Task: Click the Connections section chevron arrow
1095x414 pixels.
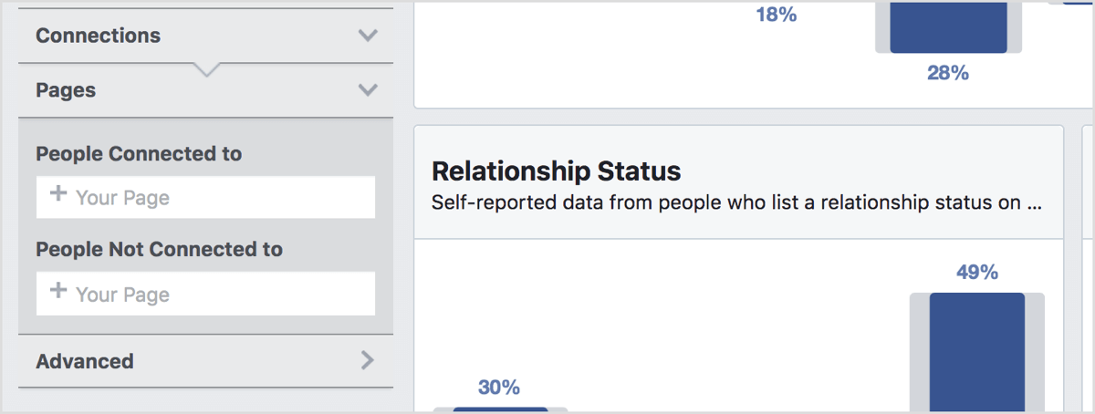Action: pyautogui.click(x=368, y=36)
